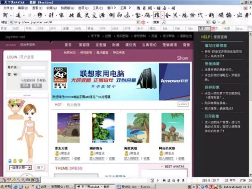Viewport: 252px width, 189px height.
Task: Click the password input field
Action: [x=33, y=74]
